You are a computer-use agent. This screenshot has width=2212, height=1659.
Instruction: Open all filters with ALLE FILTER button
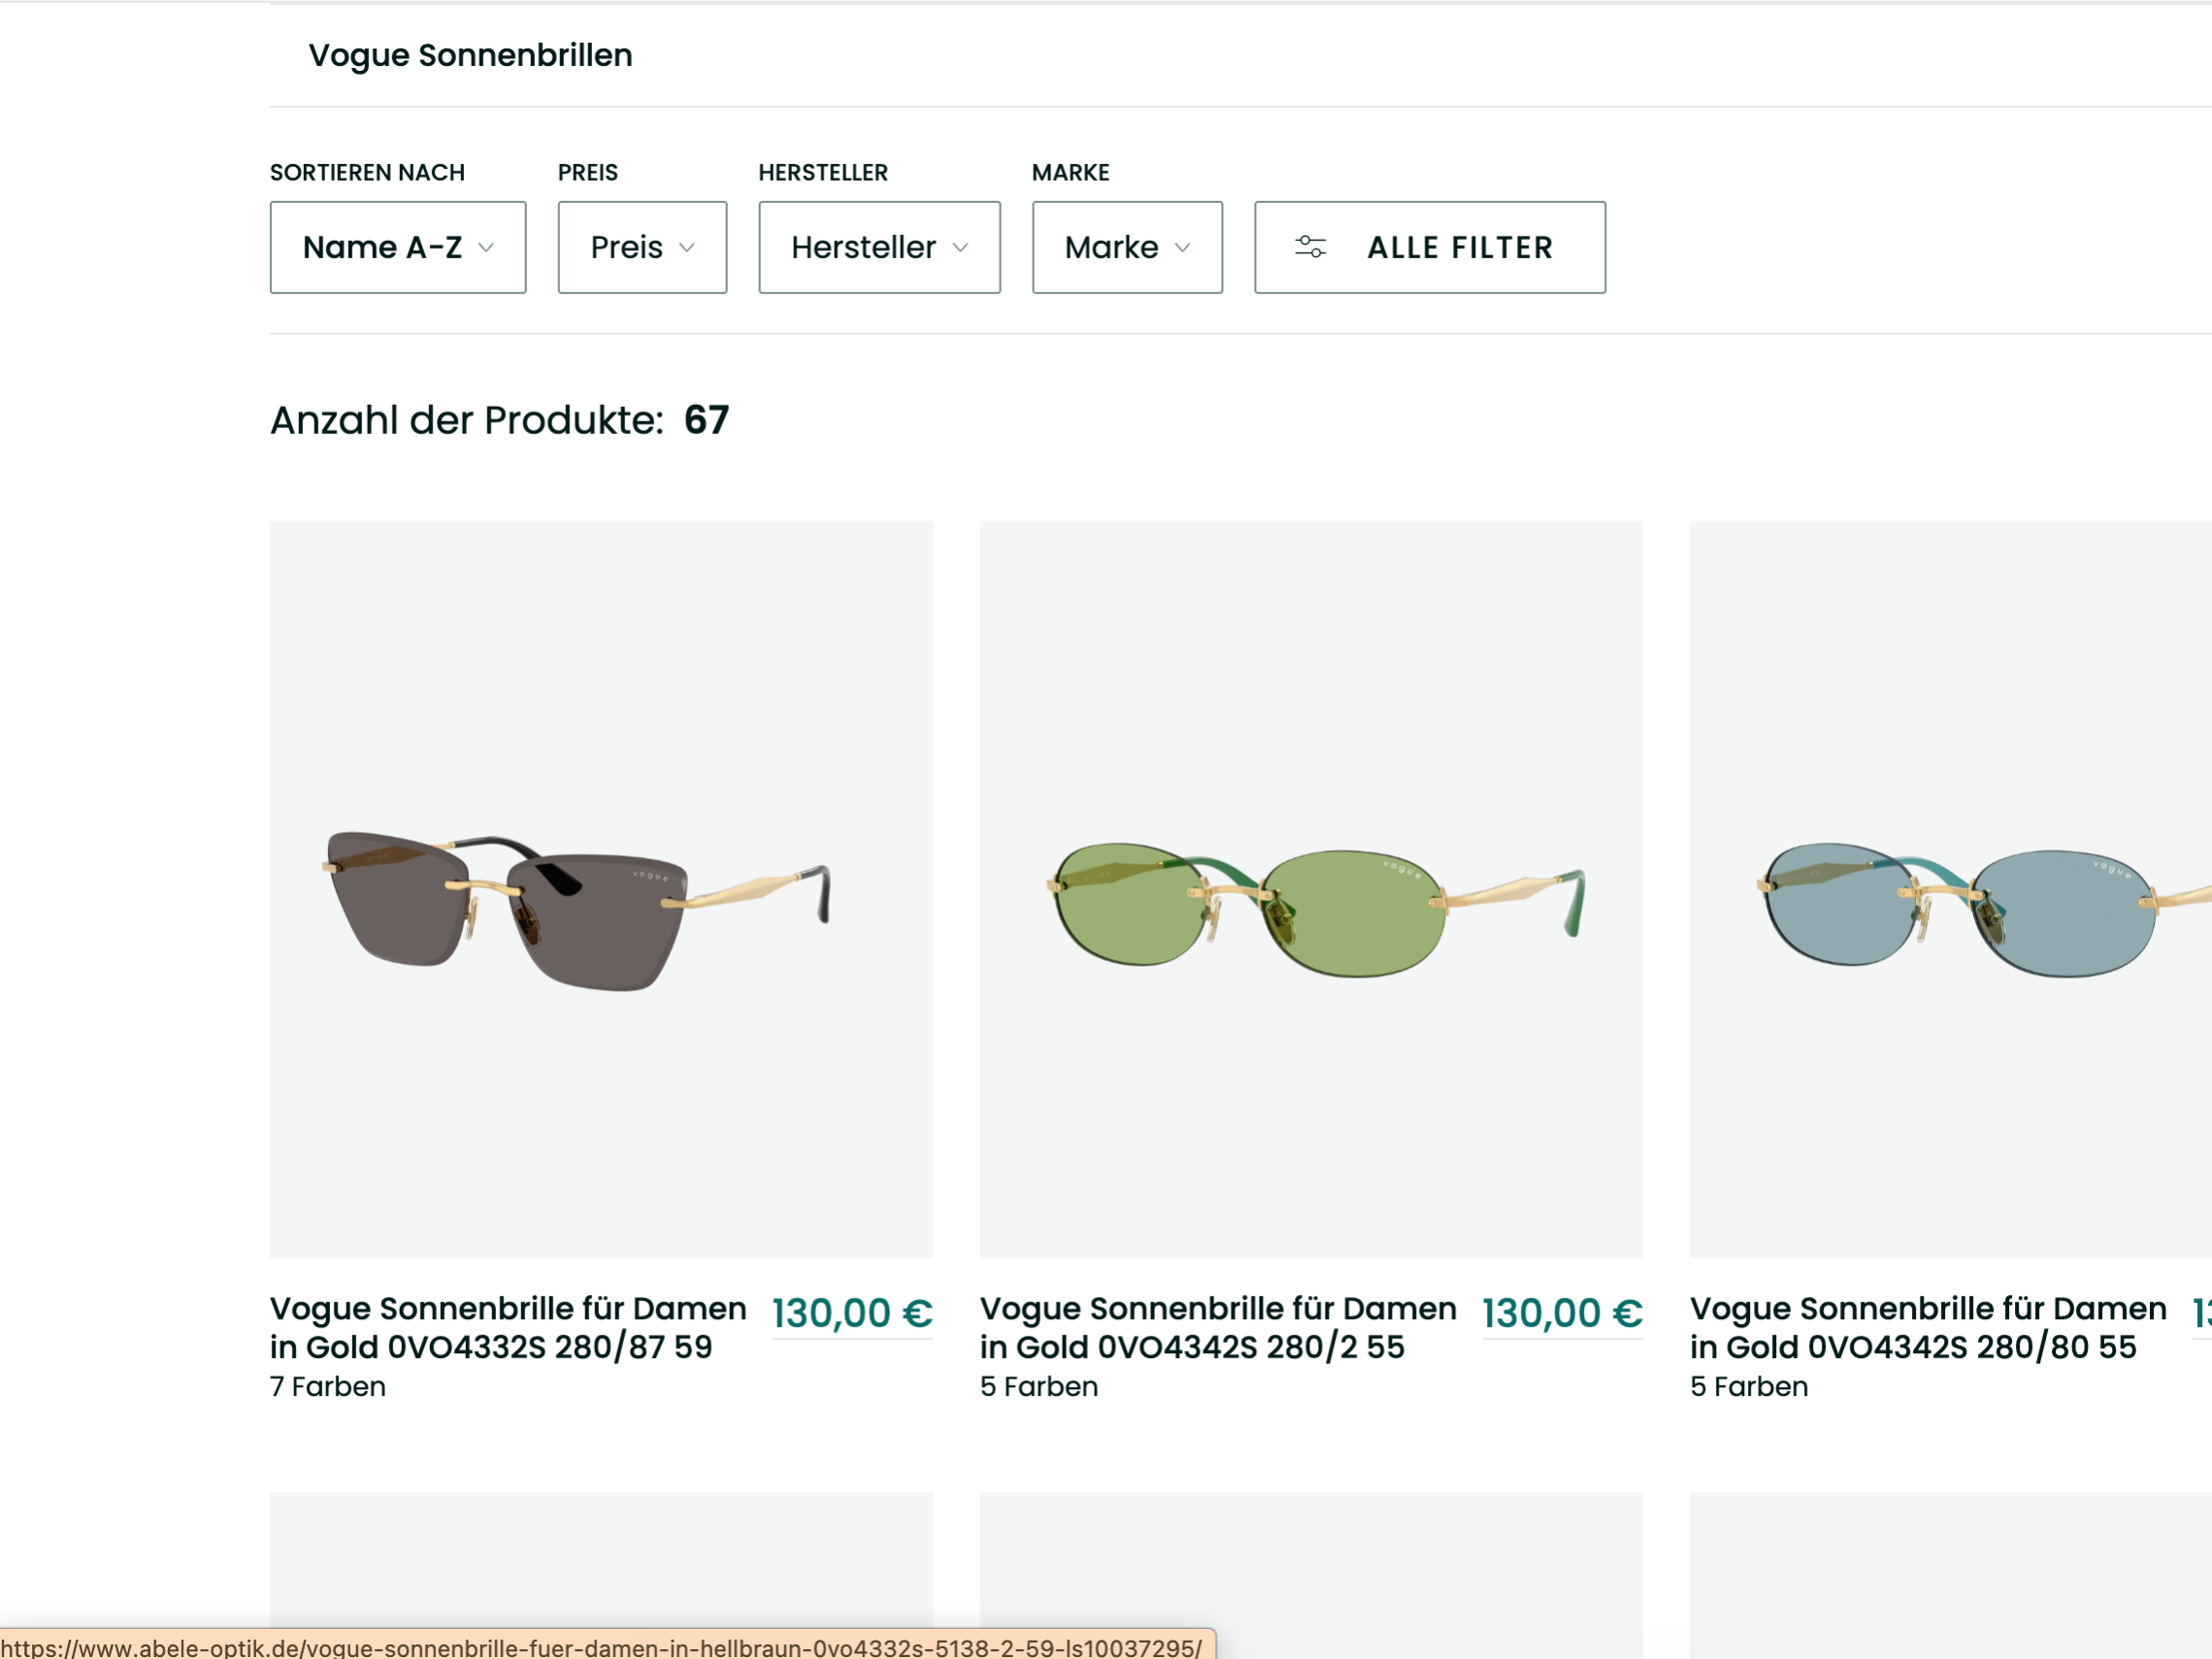[x=1430, y=247]
